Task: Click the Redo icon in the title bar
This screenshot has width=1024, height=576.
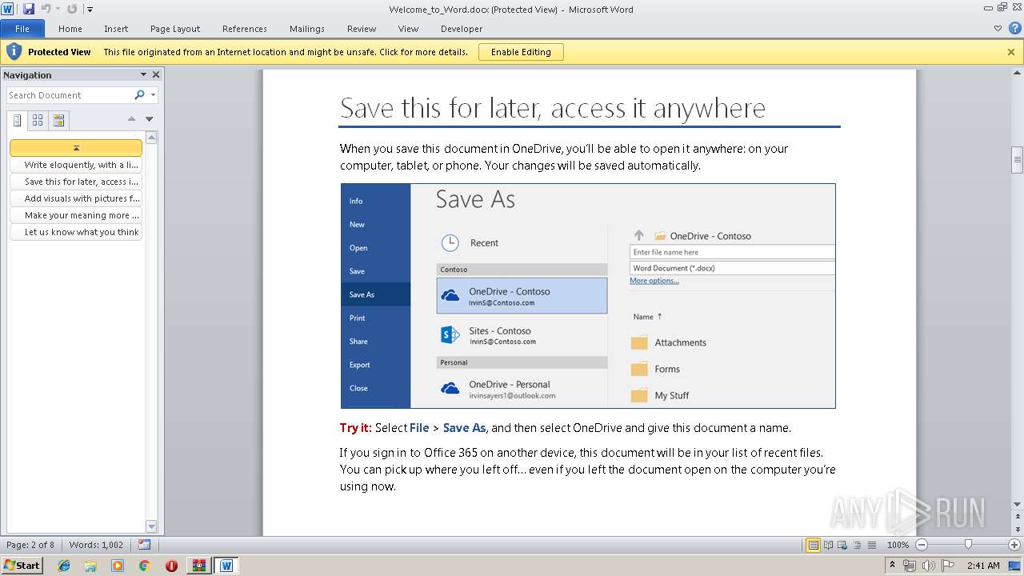Action: click(72, 9)
